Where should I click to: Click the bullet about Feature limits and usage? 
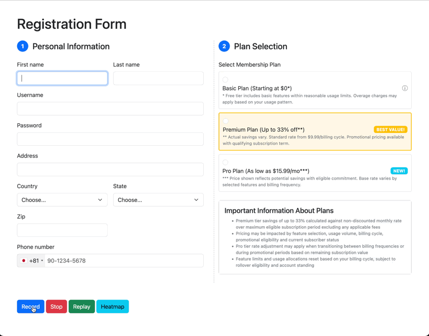point(315,262)
